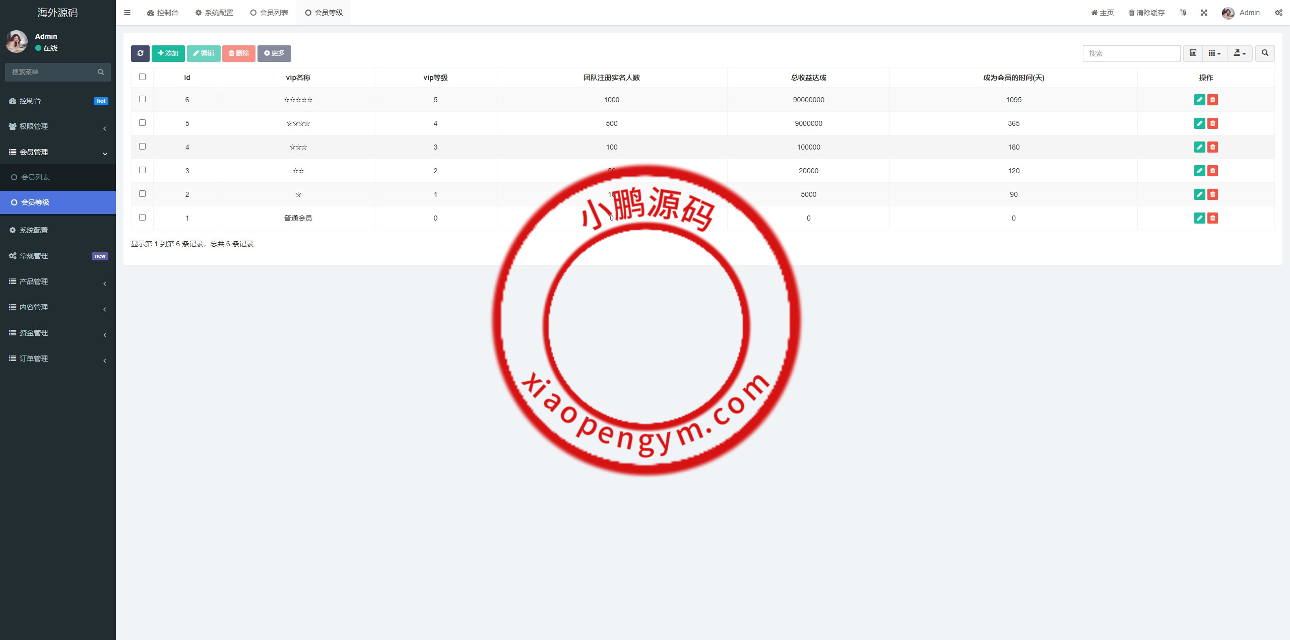1290x640 pixels.
Task: Edit the row with Id 6
Action: pyautogui.click(x=1199, y=100)
